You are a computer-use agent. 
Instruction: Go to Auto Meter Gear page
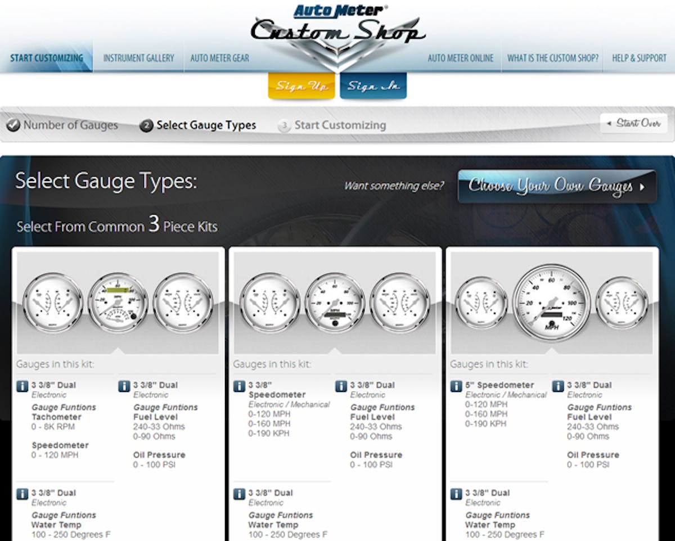[x=219, y=58]
